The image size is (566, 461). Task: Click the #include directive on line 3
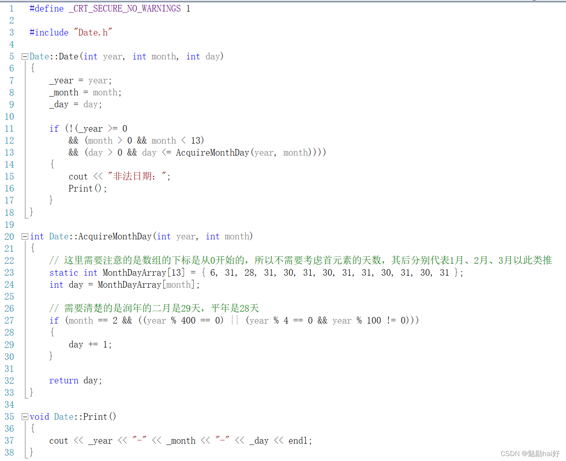[49, 33]
